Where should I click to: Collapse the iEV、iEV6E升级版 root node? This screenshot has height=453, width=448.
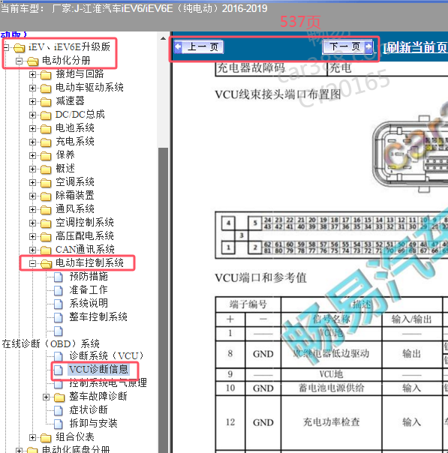coord(6,47)
